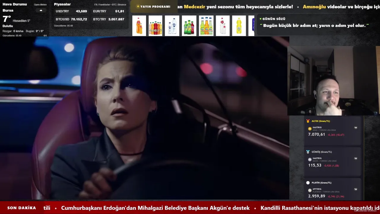The image size is (380, 214).
Task: Click the BTC/USD 70.152,72 rate
Action: click(71, 19)
